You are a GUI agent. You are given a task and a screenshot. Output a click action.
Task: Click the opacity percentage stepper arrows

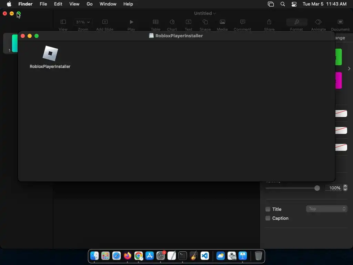click(345, 188)
